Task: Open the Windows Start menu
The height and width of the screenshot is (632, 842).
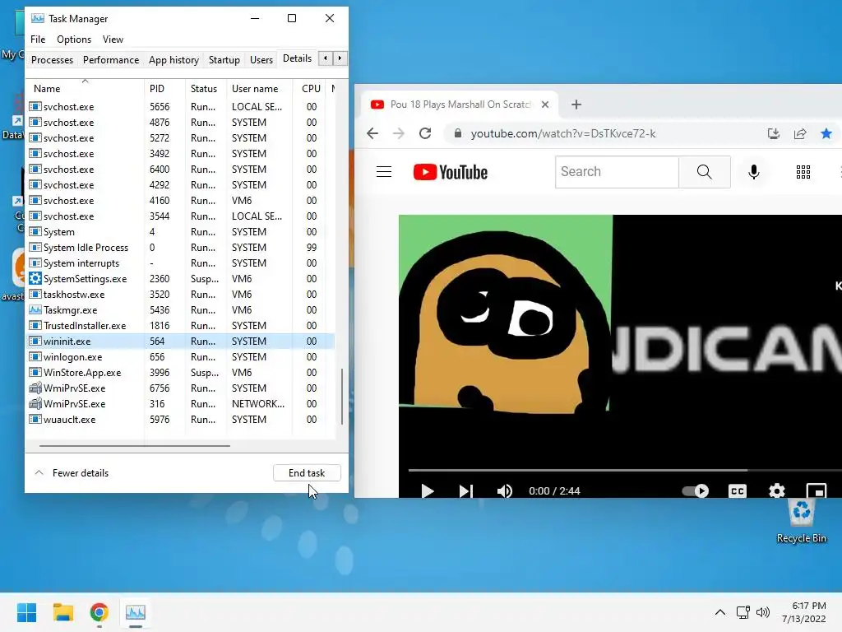Action: [26, 612]
